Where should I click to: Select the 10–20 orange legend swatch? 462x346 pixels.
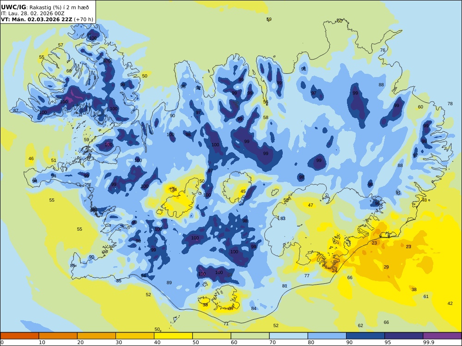pyautogui.click(x=58, y=336)
